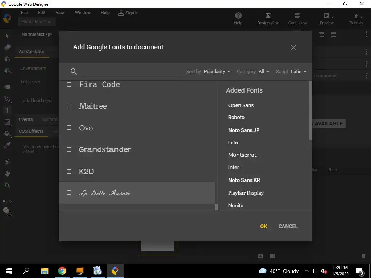Switch to the CSS Effects tab
Image resolution: width=371 pixels, height=278 pixels.
click(31, 131)
